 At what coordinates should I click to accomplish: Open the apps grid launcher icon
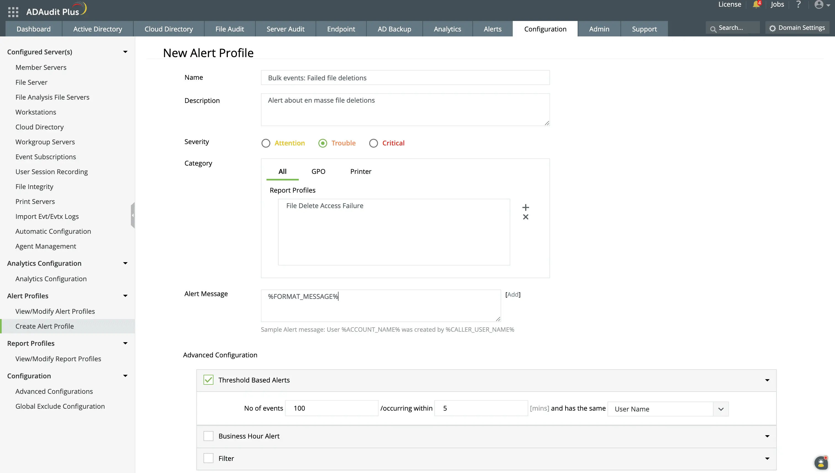click(13, 12)
